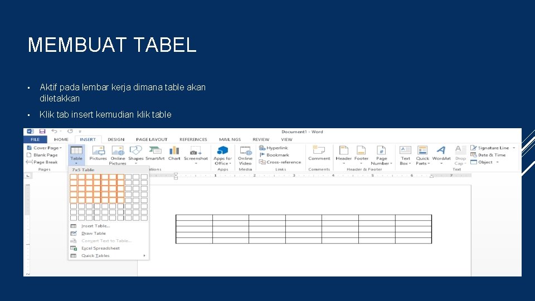Click the Pictures icon
The width and height of the screenshot is (535, 301).
98,153
